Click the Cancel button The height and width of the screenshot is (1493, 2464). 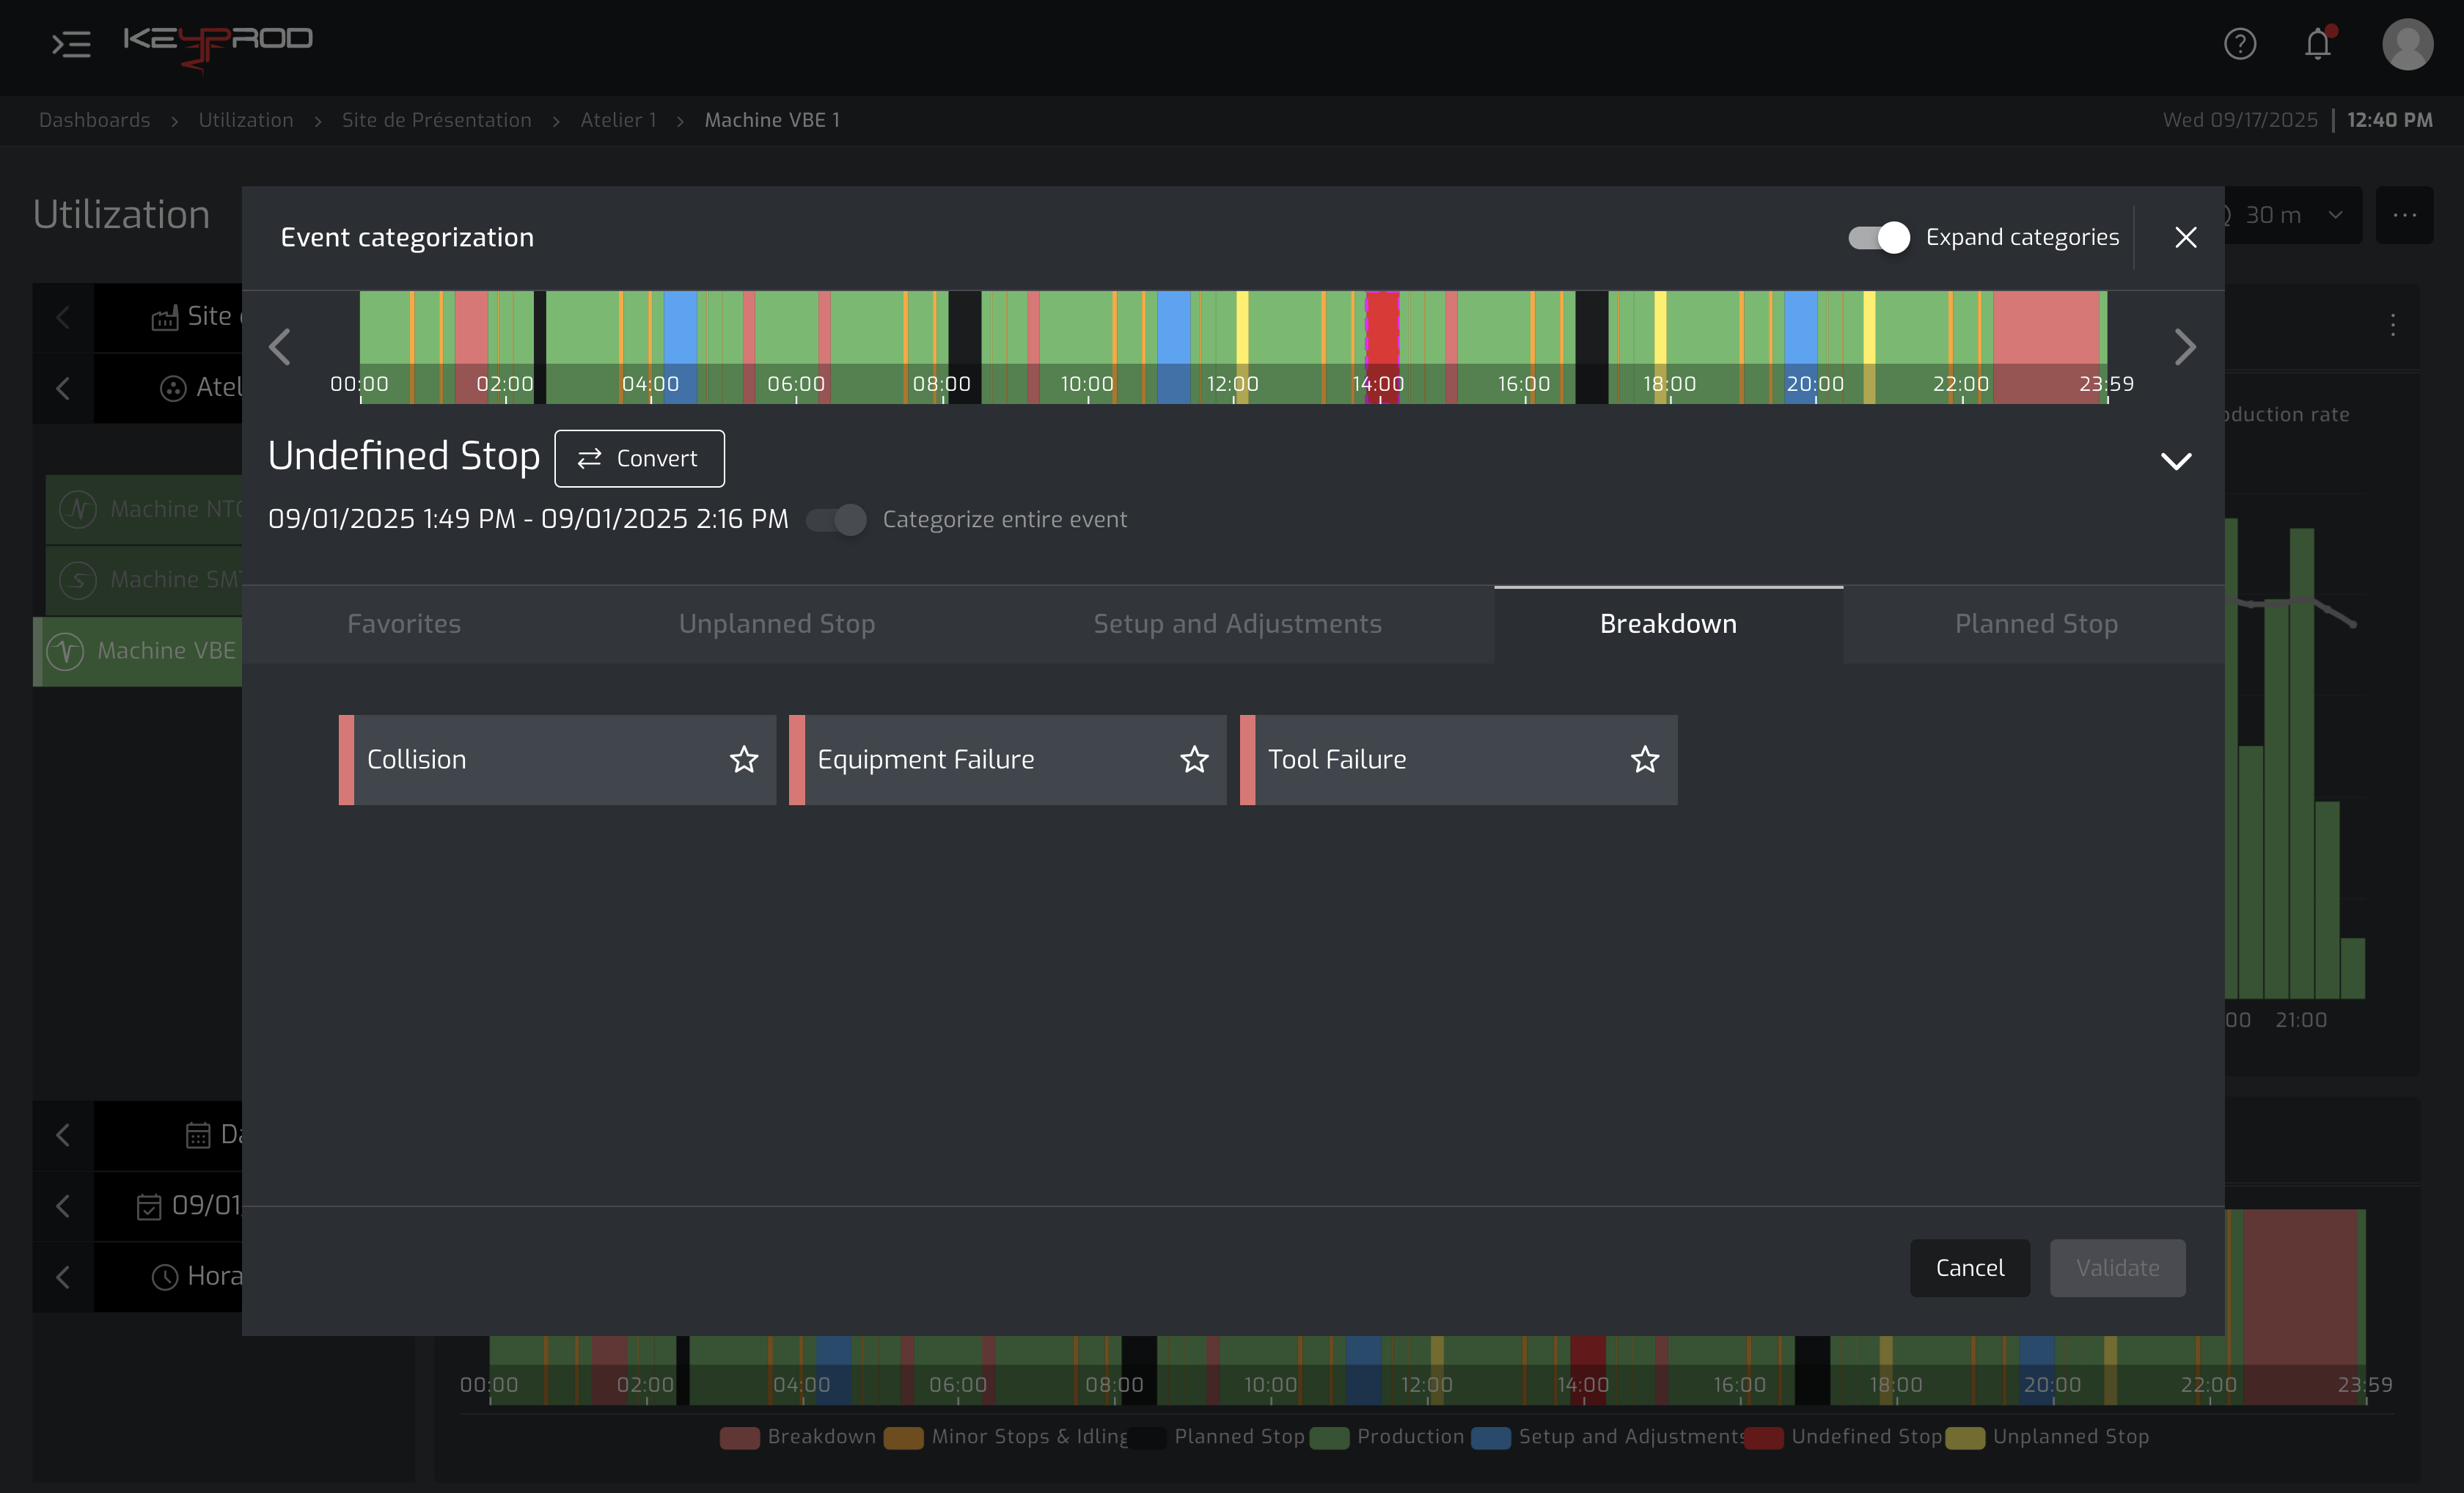(x=1970, y=1268)
